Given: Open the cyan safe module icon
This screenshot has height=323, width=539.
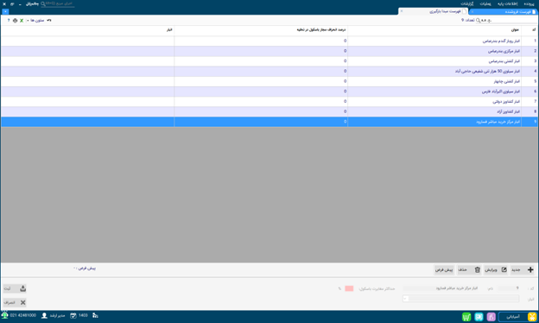Looking at the screenshot, I should click(x=479, y=316).
